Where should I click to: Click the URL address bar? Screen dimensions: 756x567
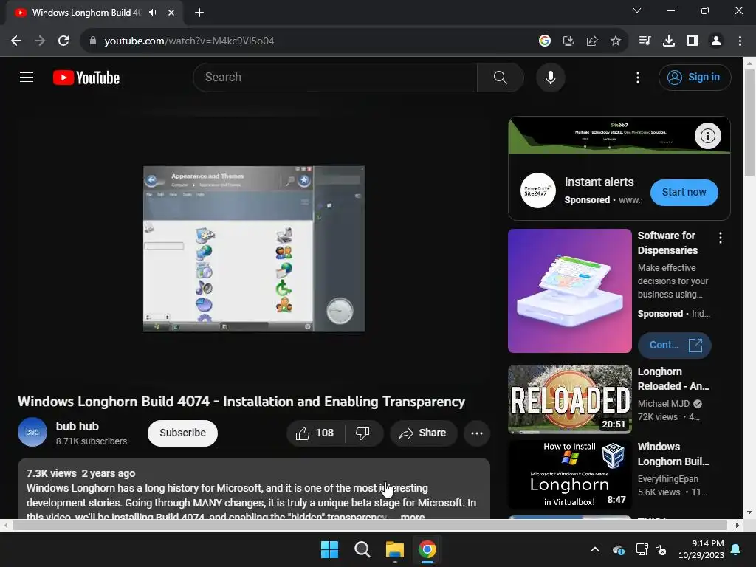(x=309, y=41)
